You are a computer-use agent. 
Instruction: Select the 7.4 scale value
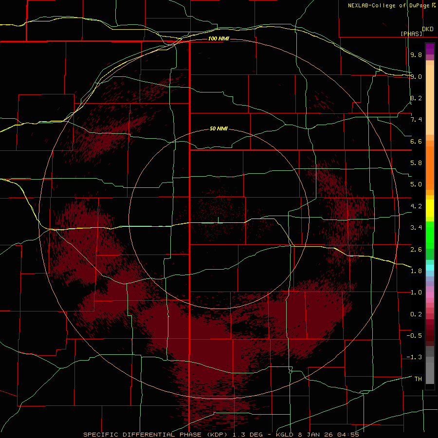pos(416,120)
